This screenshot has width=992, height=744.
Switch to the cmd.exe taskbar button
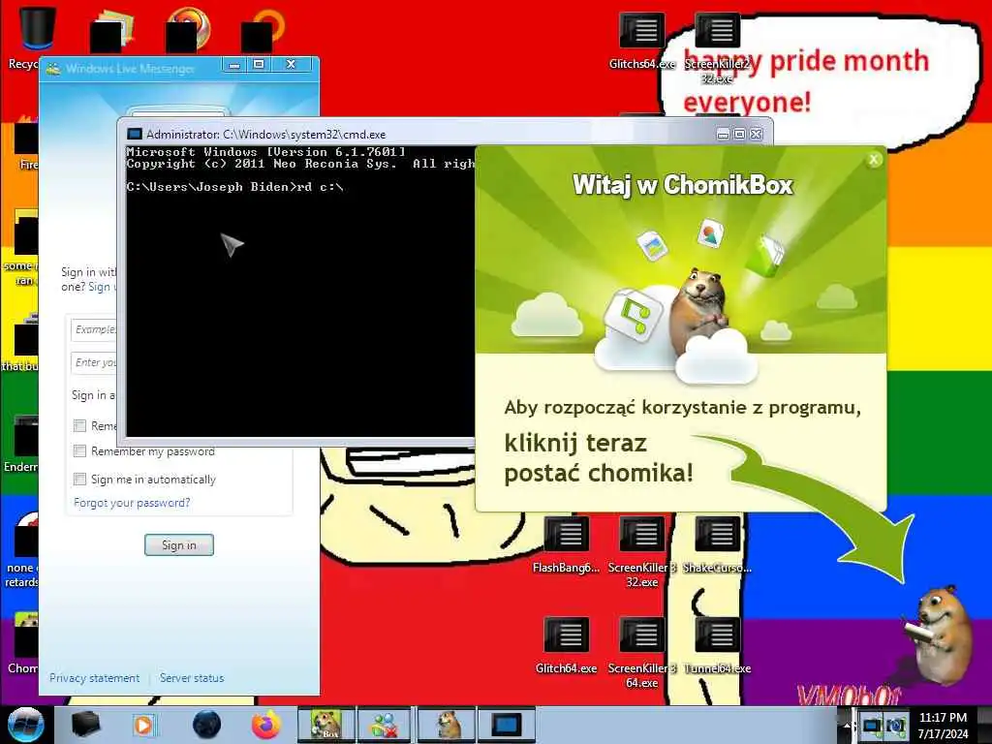[507, 725]
